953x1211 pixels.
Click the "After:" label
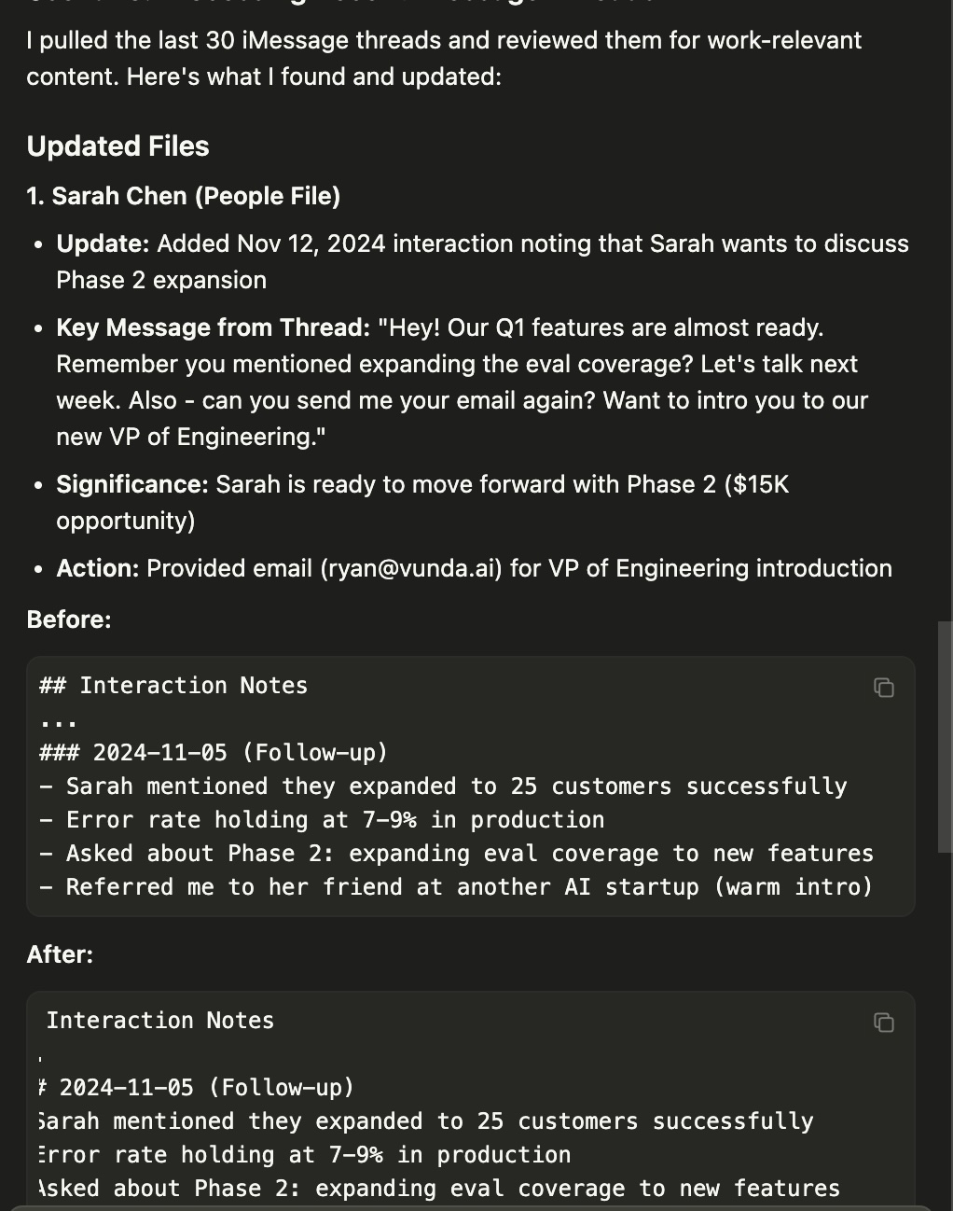[60, 954]
